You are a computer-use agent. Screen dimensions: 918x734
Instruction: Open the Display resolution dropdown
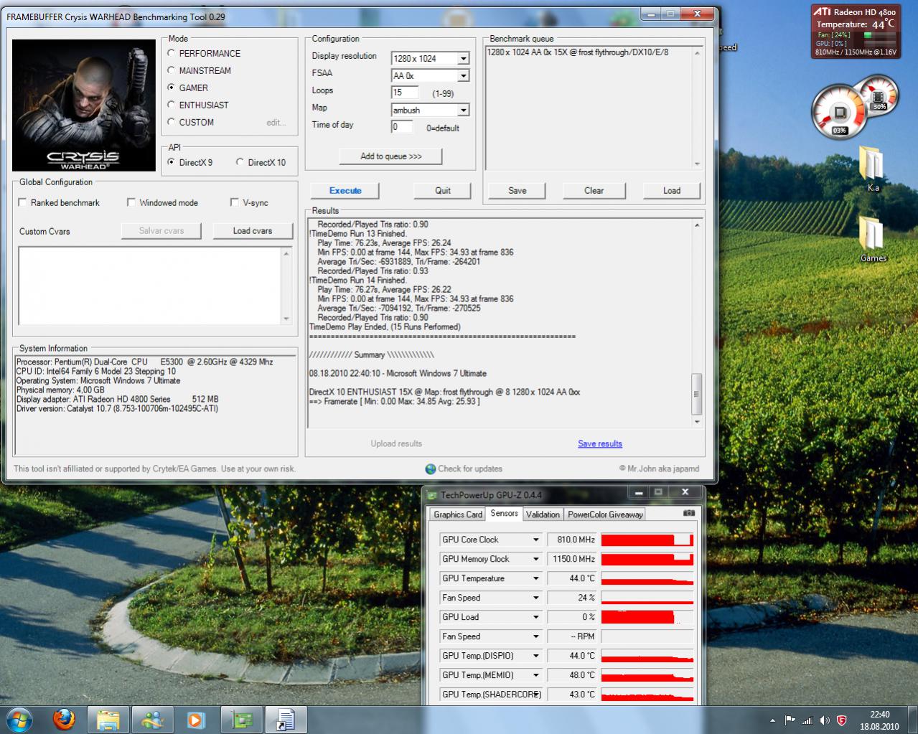(x=464, y=58)
